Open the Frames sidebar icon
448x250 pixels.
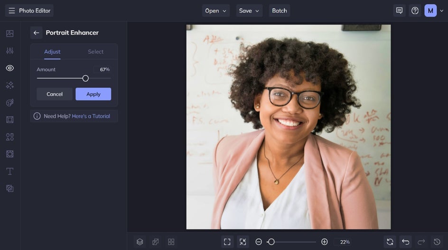pos(9,120)
